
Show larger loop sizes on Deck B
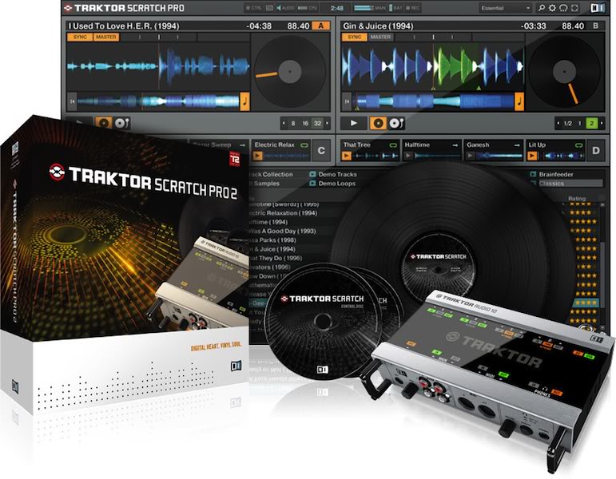(x=602, y=123)
